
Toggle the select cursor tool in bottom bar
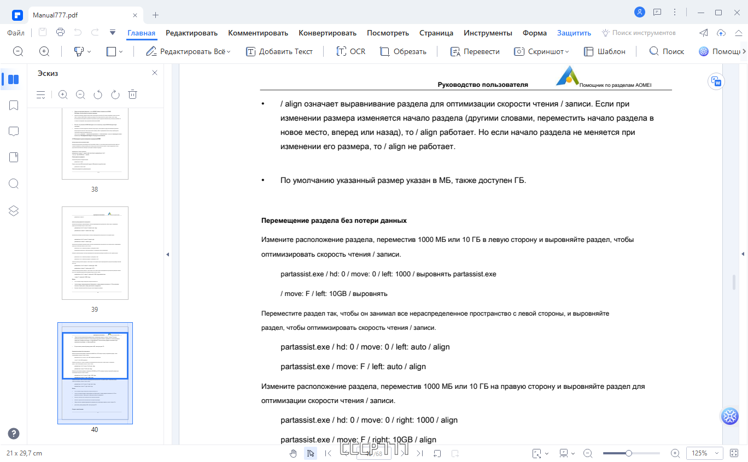coord(311,453)
